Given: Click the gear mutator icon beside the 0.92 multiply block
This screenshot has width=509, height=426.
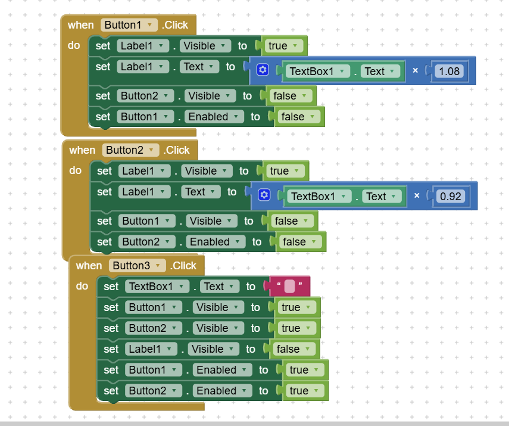Looking at the screenshot, I should (x=264, y=195).
